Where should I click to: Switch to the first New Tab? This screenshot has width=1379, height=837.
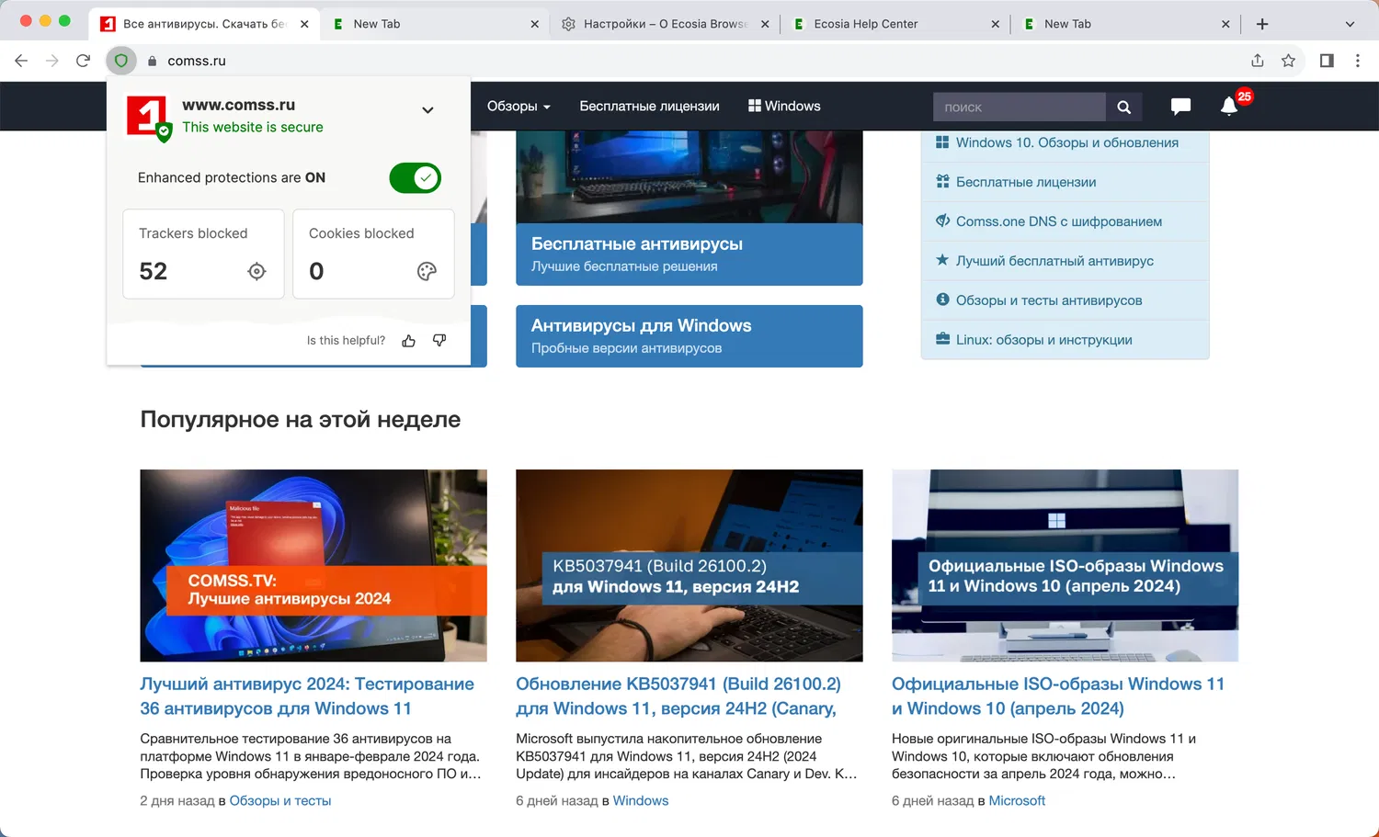(434, 24)
